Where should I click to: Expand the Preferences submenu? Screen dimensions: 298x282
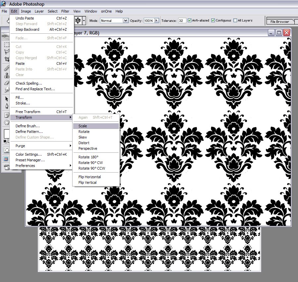click(x=41, y=166)
